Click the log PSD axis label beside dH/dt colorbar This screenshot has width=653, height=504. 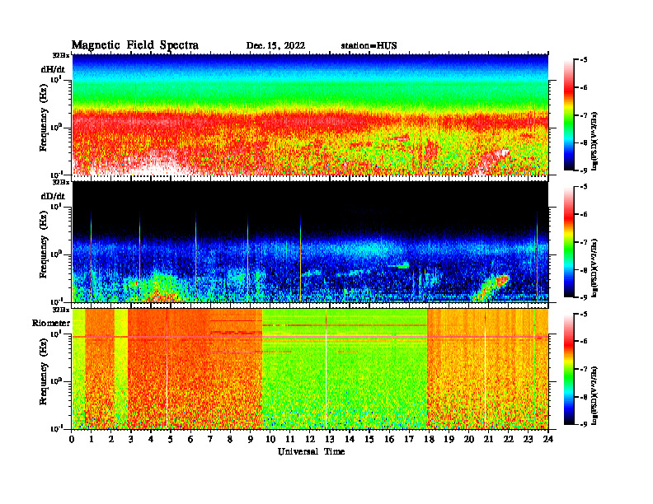(x=594, y=141)
